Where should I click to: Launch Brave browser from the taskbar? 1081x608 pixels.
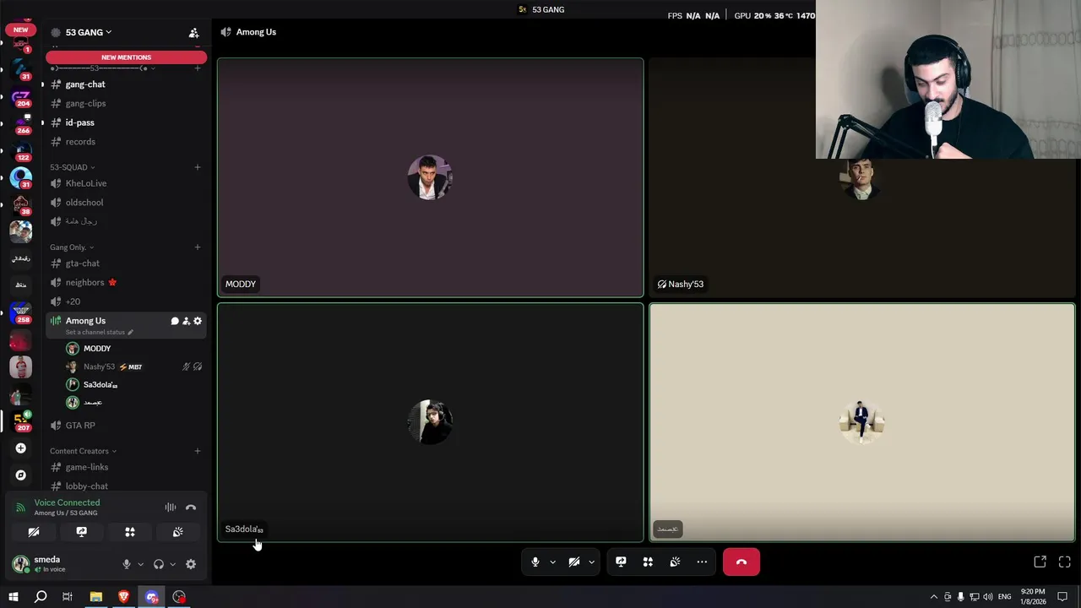124,597
